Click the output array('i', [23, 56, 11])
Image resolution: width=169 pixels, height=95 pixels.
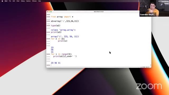(x=65, y=36)
